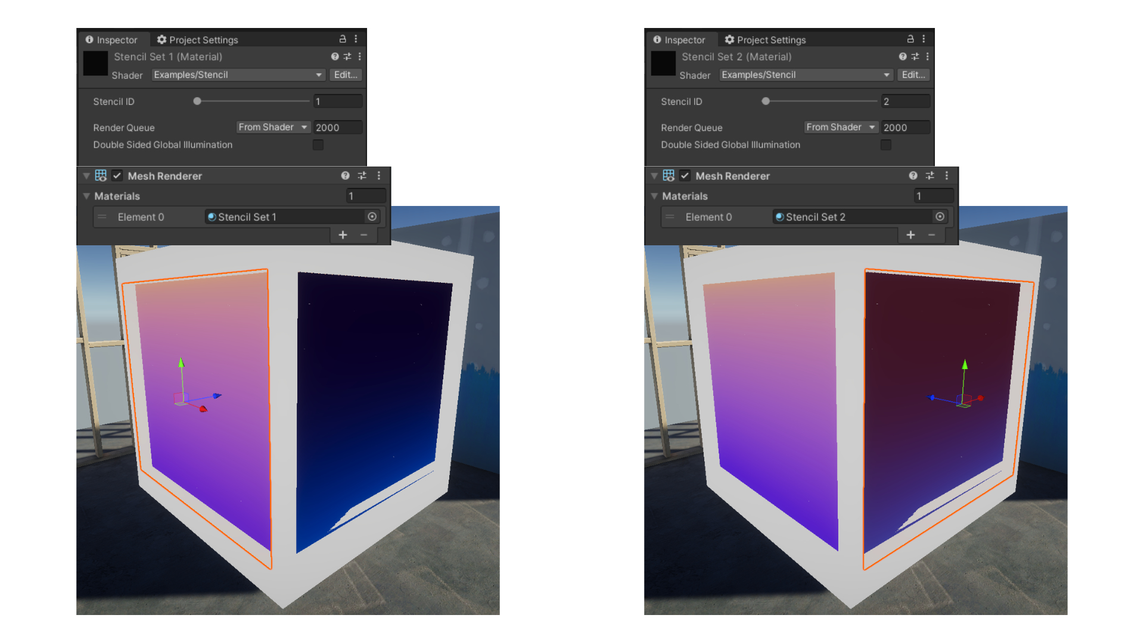Screen dimensions: 1144x643
Task: Enable Double Sided Global Illumination for Stencil Set 1
Action: [318, 145]
